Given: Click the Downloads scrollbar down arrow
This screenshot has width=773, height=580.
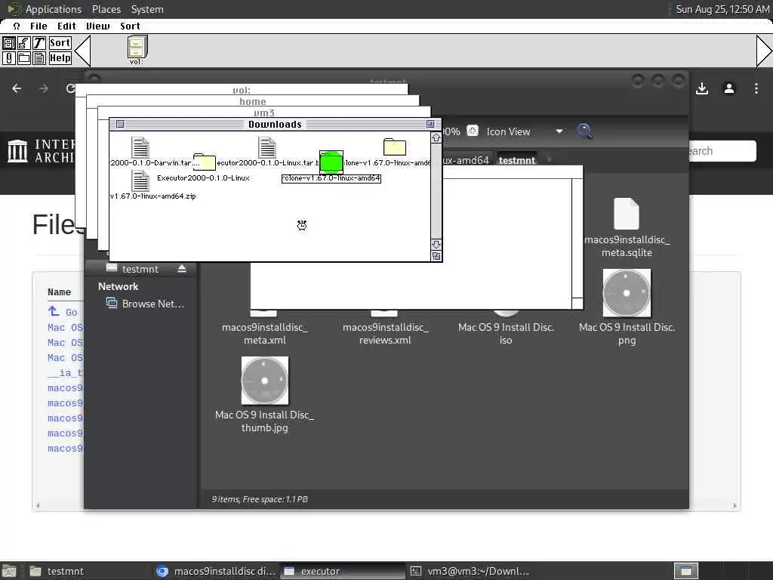Looking at the screenshot, I should coord(436,245).
